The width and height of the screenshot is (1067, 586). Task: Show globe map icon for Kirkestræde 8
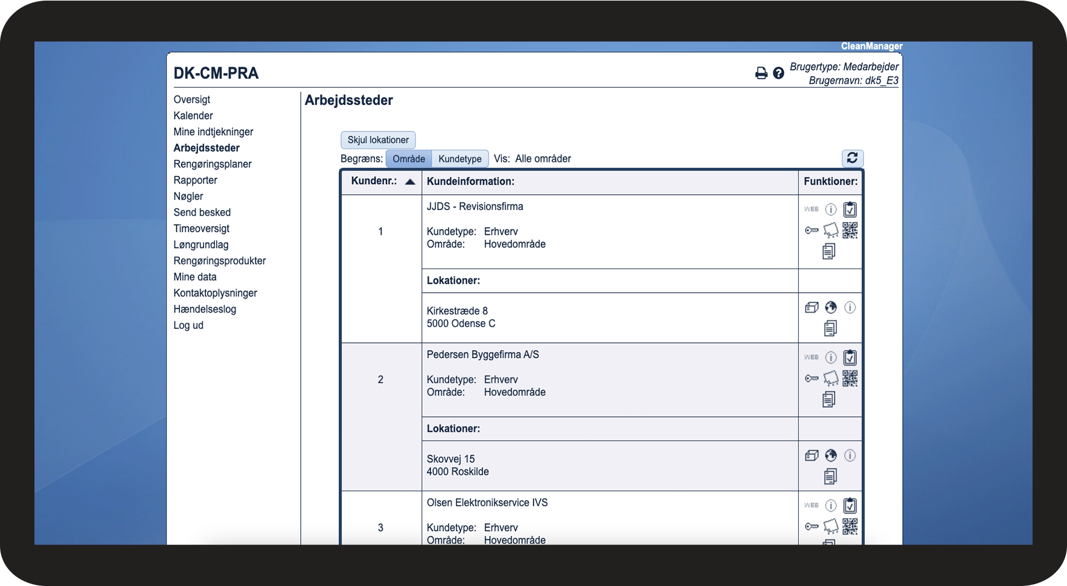coord(831,307)
